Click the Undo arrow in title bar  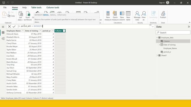point(8,3)
